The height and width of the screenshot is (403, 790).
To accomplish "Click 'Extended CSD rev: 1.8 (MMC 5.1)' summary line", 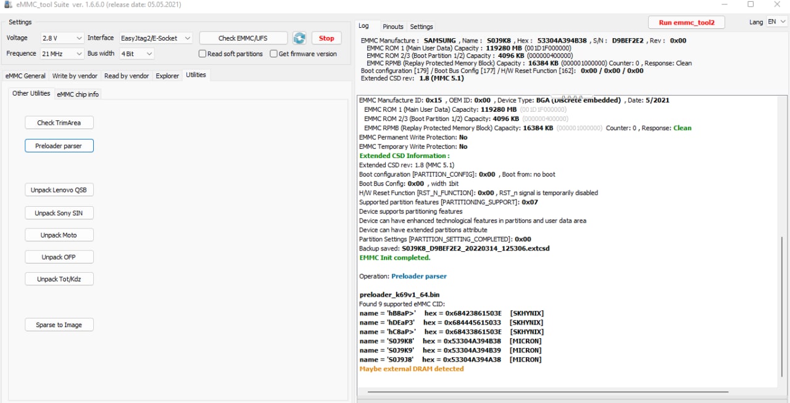I will click(412, 78).
